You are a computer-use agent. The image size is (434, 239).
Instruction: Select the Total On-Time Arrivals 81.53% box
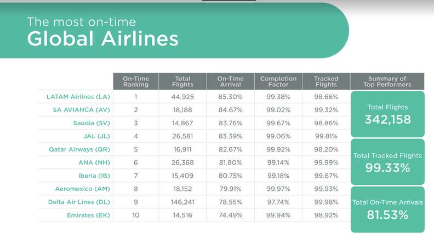(x=387, y=209)
